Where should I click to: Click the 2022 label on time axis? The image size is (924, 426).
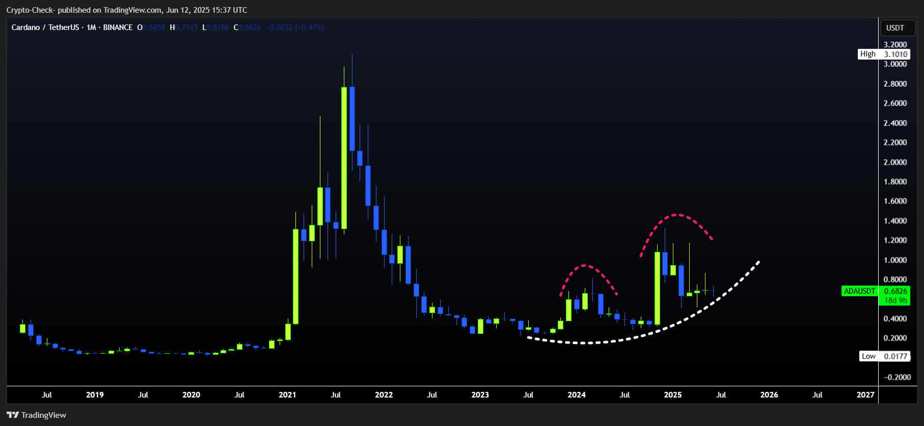[x=384, y=394]
